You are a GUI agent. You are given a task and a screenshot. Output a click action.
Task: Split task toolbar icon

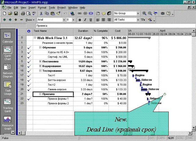click(91, 13)
